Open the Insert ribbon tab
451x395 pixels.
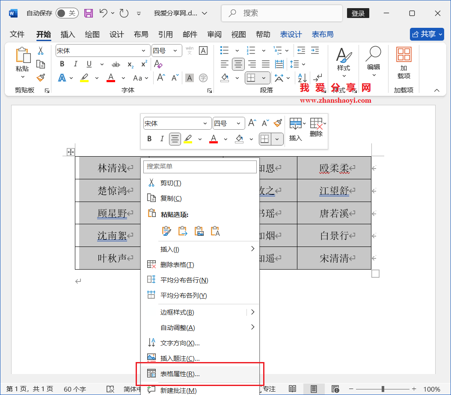point(68,35)
